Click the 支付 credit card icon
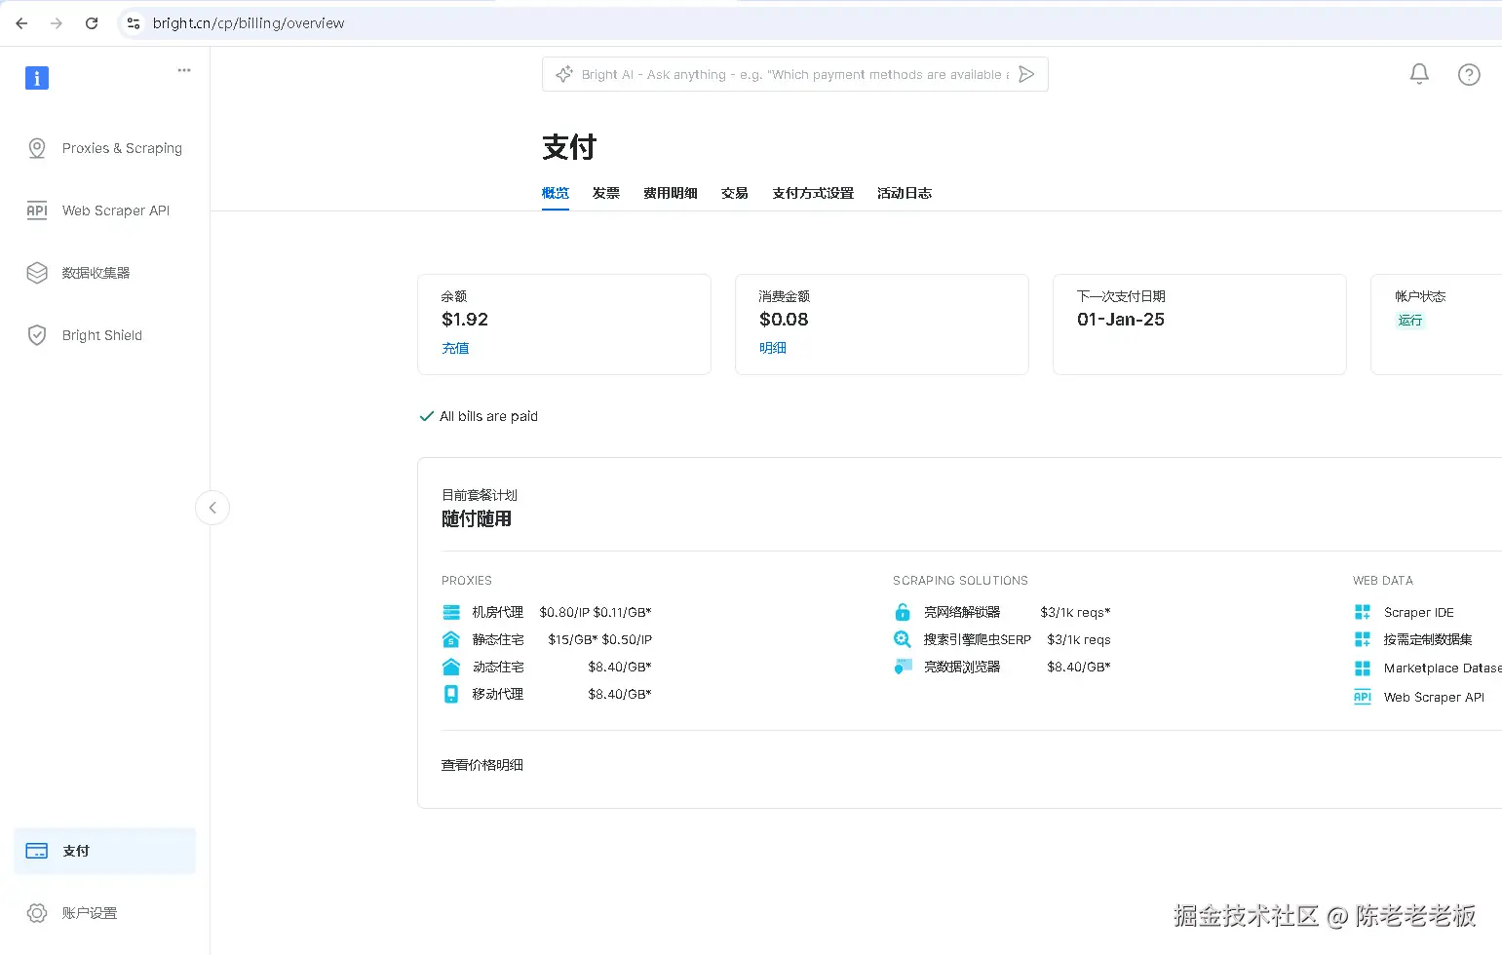The image size is (1502, 955). pyautogui.click(x=37, y=851)
